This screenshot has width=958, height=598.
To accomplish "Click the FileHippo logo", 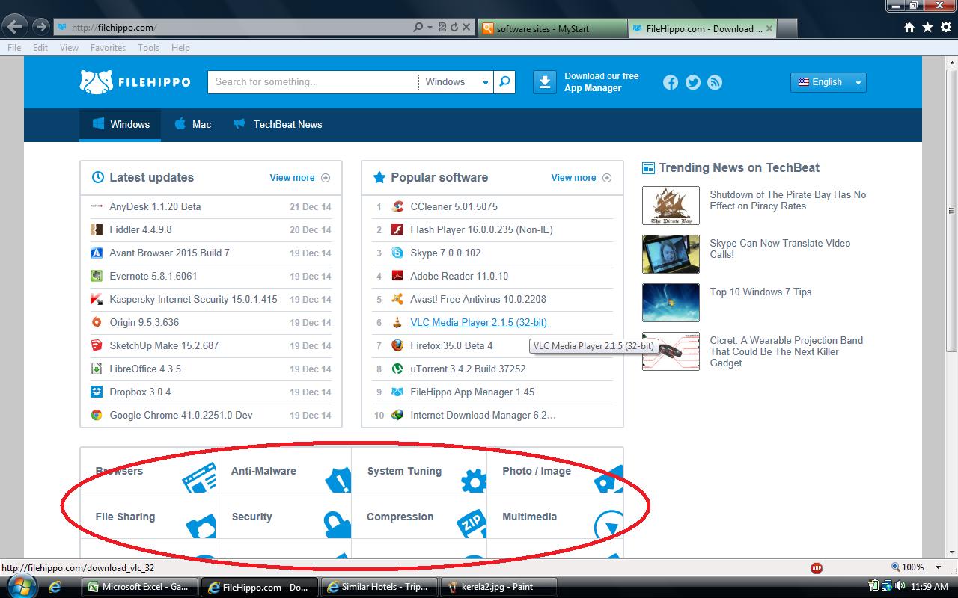I will 135,82.
